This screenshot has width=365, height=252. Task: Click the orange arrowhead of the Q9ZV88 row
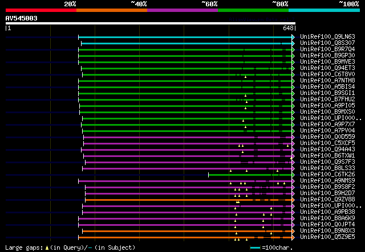(293, 200)
